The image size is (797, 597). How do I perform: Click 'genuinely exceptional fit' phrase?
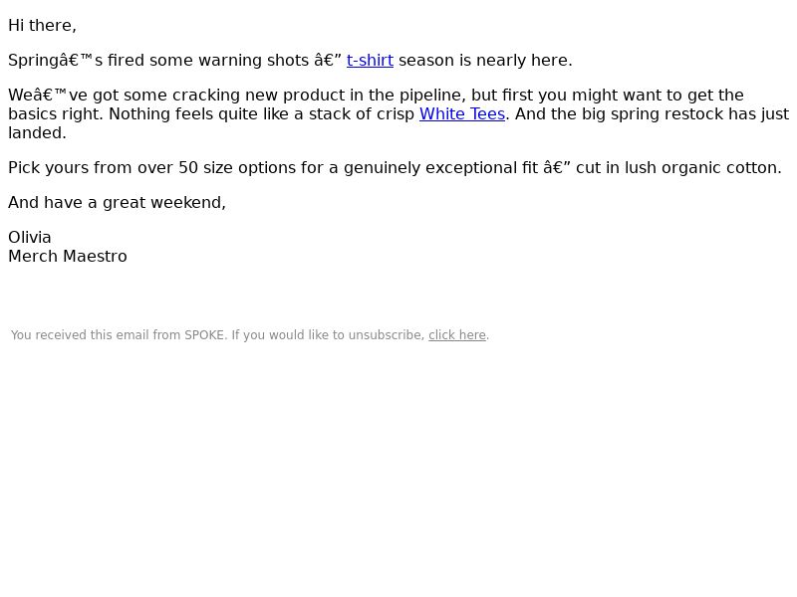[x=440, y=168]
